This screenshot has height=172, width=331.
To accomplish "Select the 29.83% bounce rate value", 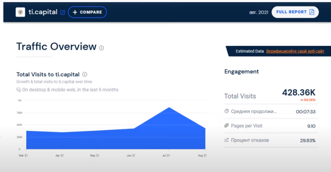I will (308, 140).
